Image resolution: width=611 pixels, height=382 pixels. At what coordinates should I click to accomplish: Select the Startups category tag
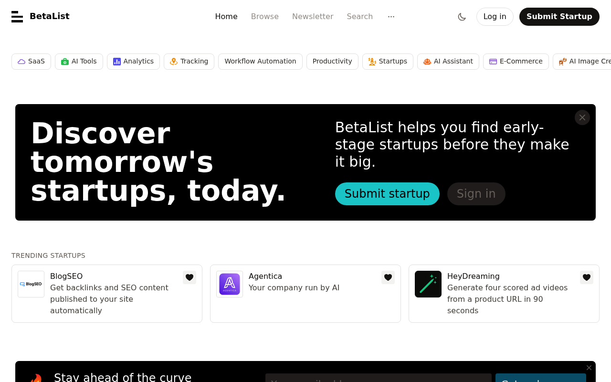point(388,62)
